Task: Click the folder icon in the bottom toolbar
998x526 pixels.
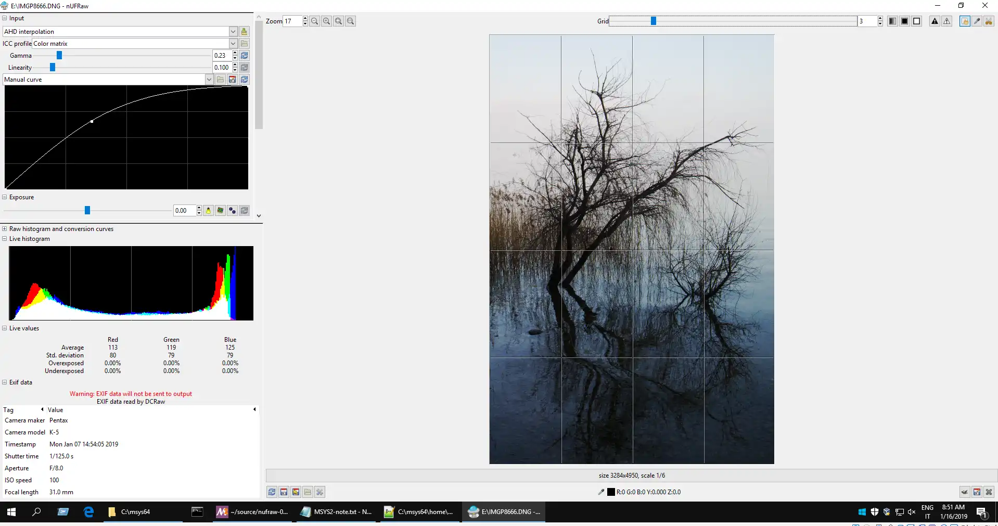Action: (x=308, y=492)
